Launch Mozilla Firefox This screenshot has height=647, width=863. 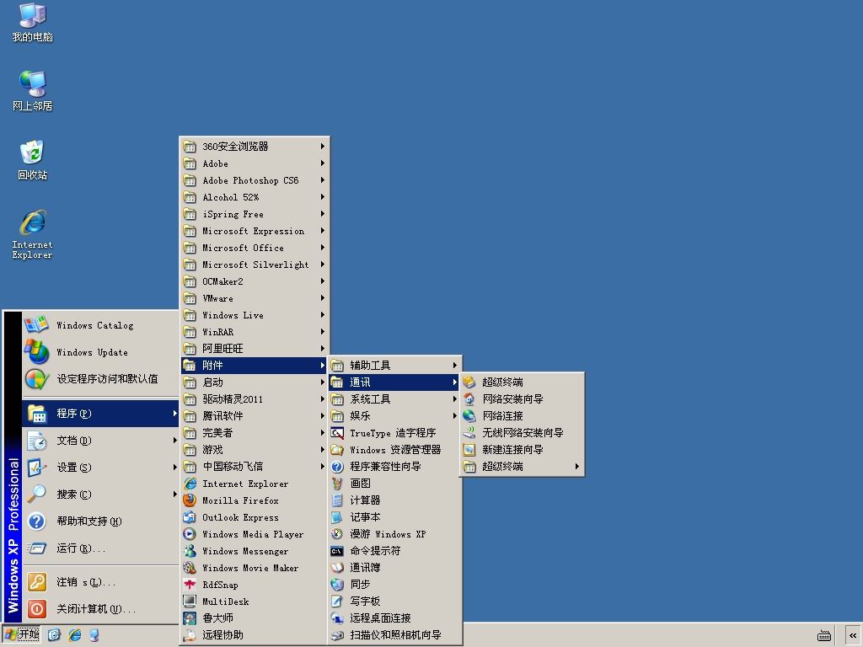tap(255, 500)
